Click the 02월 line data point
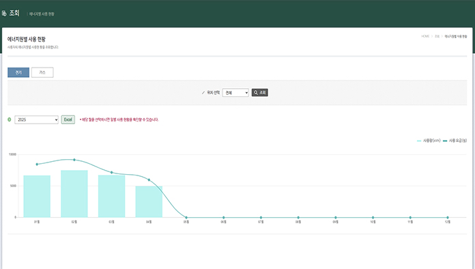The height and width of the screenshot is (269, 475). (74, 160)
